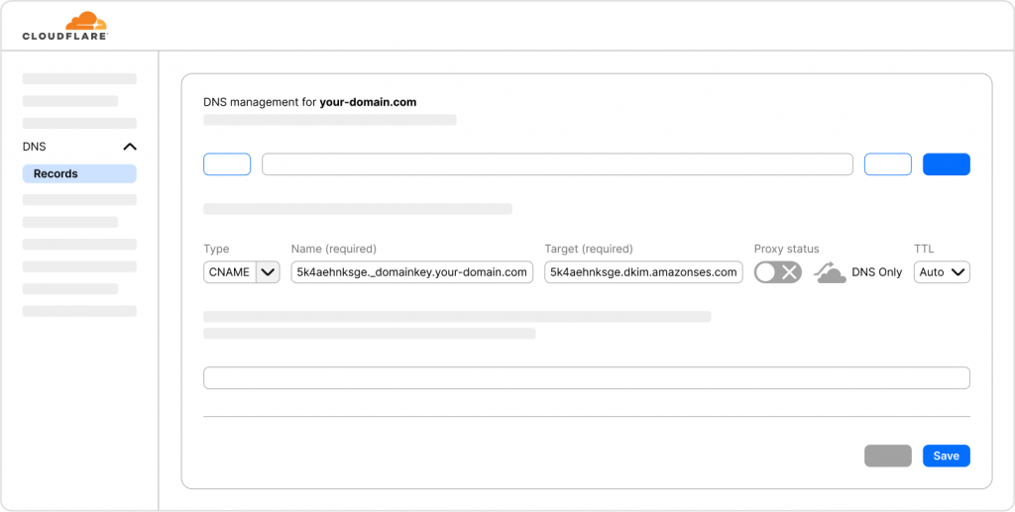Click the gray cloud DNS Only icon
The image size is (1015, 512).
pos(831,272)
